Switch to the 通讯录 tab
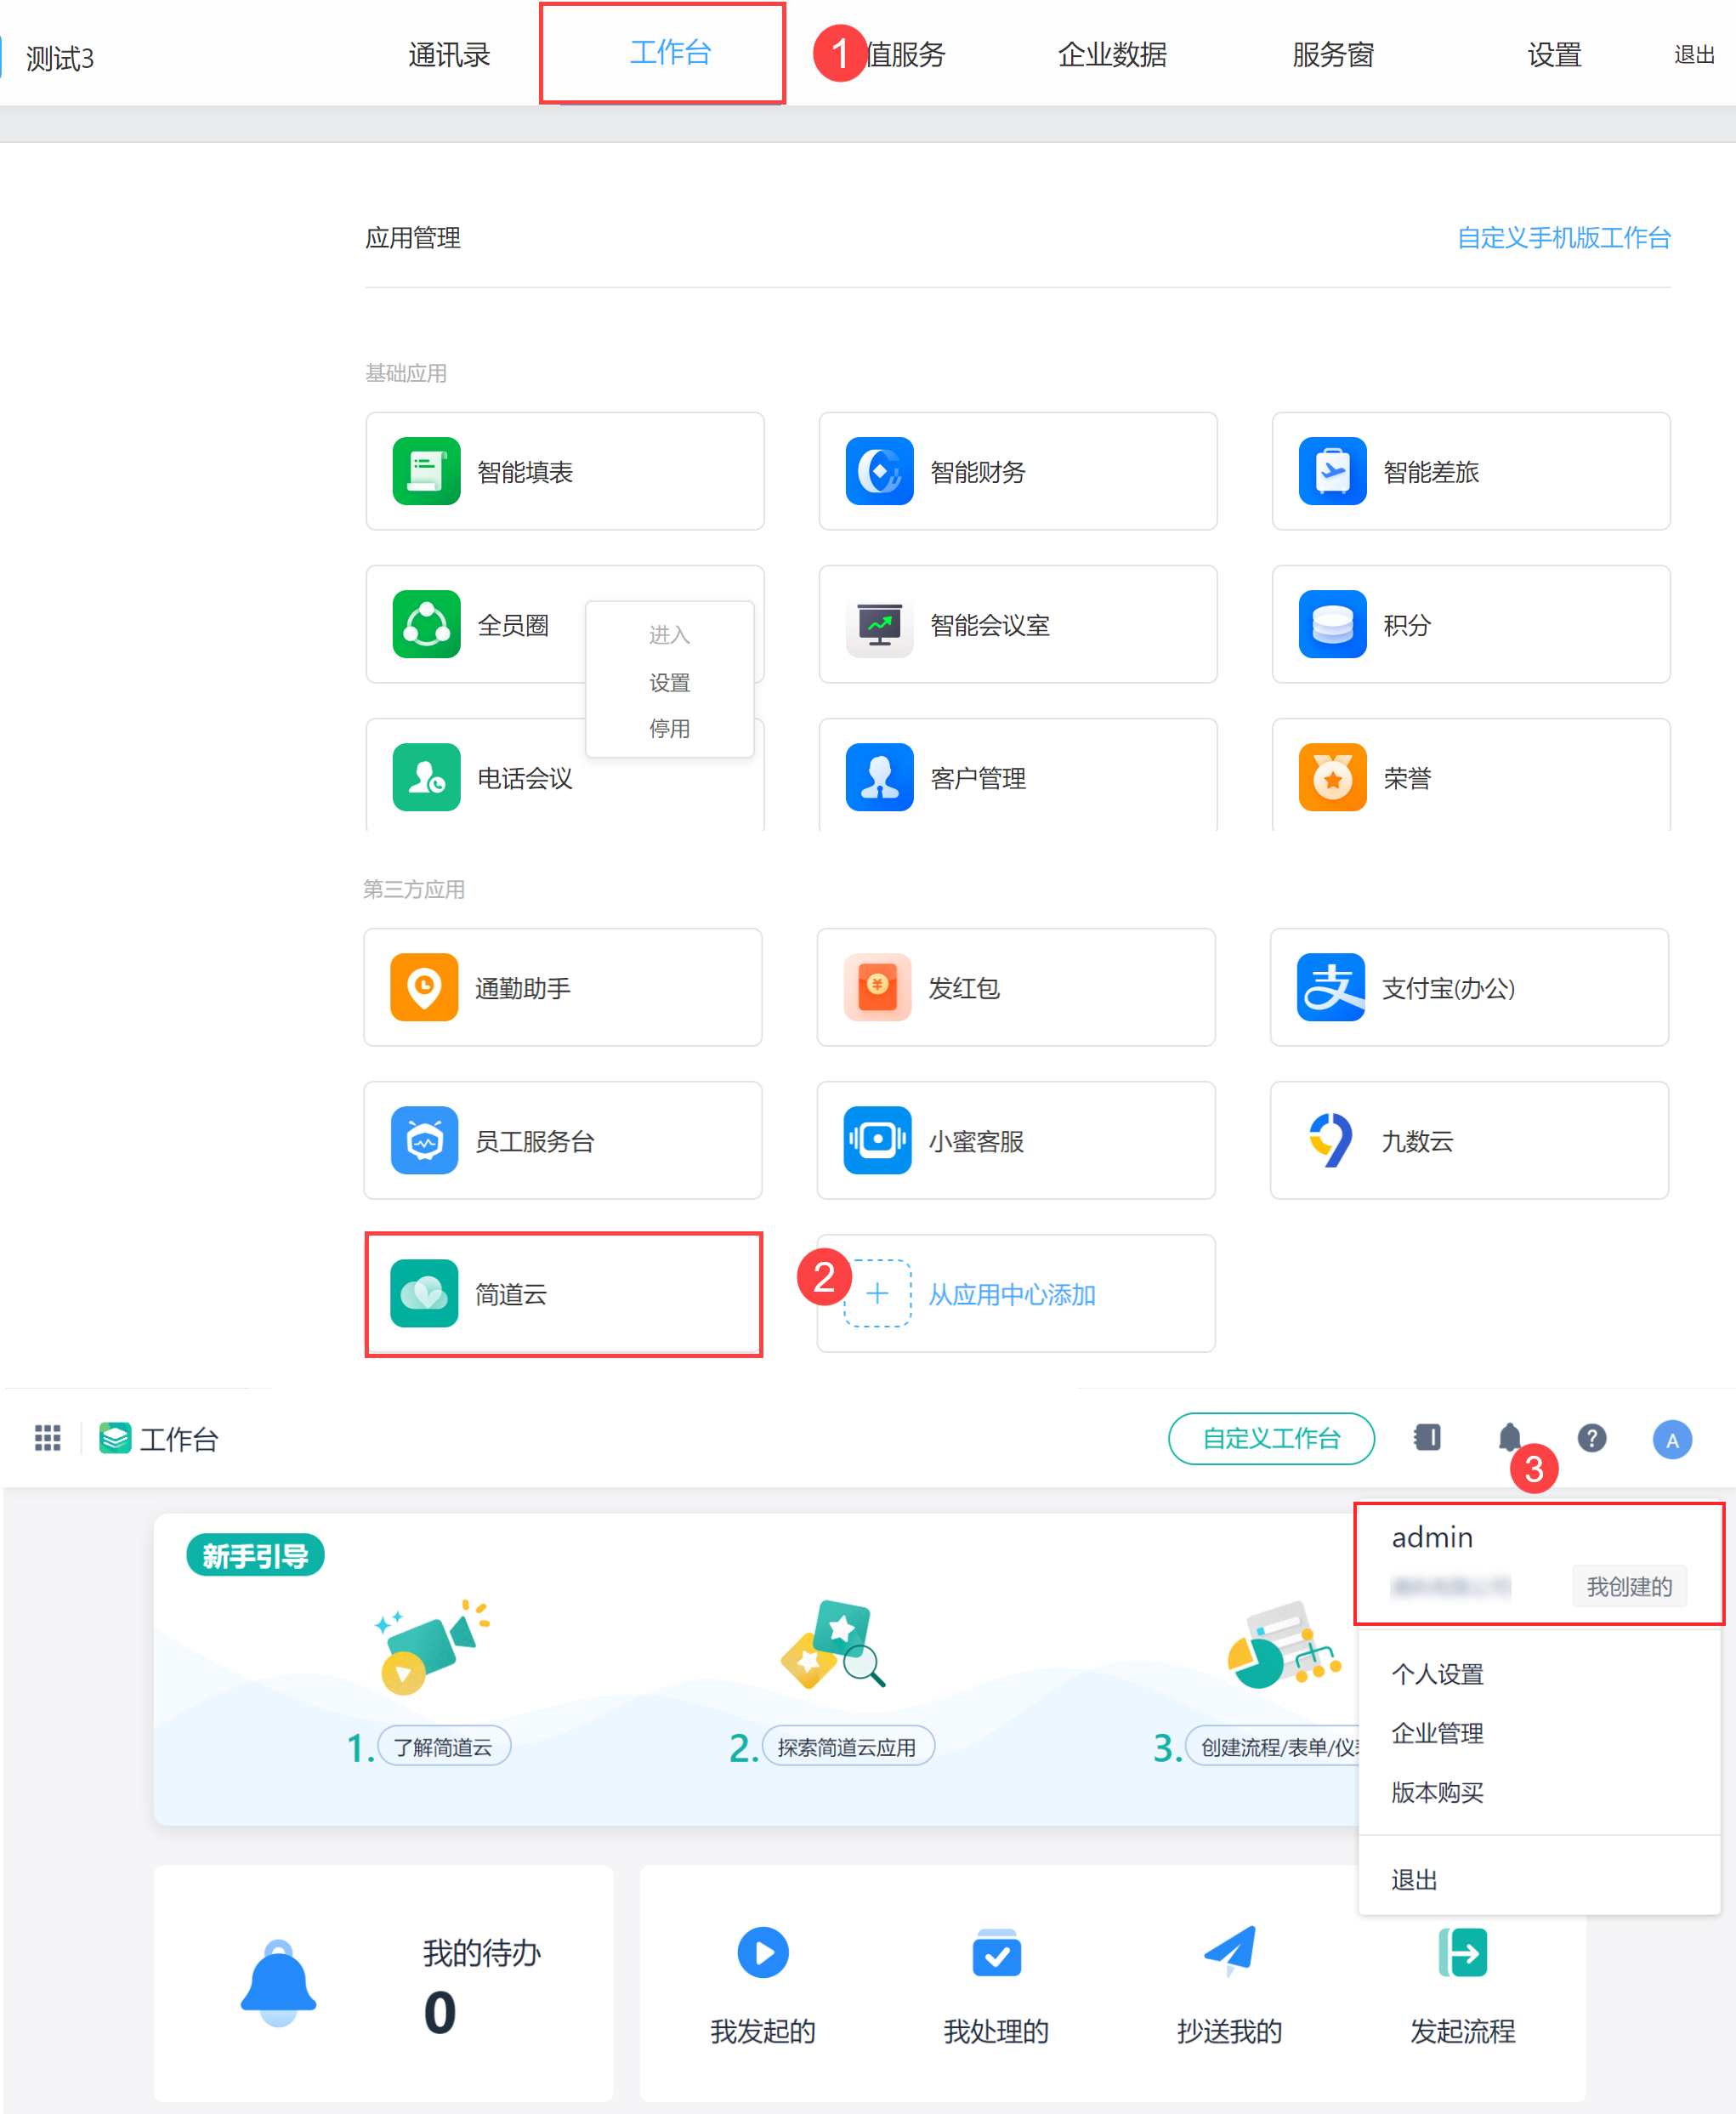1736x2114 pixels. click(x=449, y=55)
